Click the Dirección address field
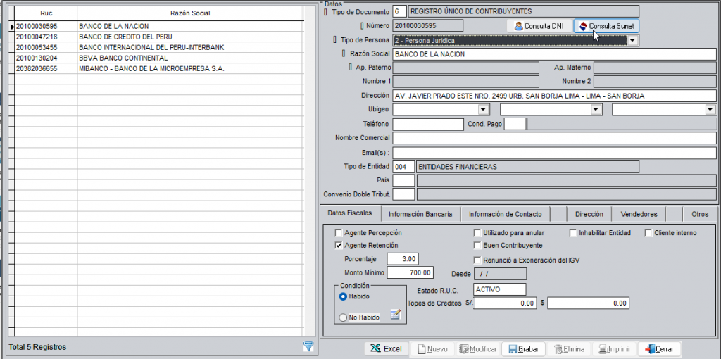The height and width of the screenshot is (359, 721). pos(555,96)
